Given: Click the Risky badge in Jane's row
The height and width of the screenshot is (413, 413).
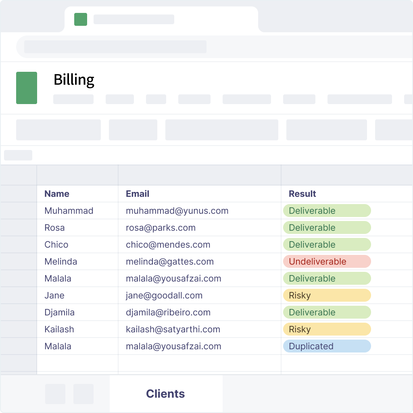Looking at the screenshot, I should click(327, 295).
